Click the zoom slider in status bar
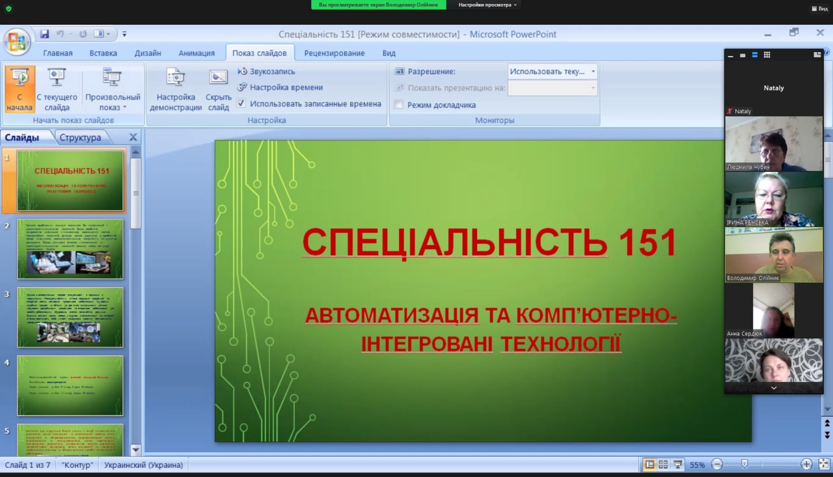Viewport: 833px width, 477px height. point(744,465)
